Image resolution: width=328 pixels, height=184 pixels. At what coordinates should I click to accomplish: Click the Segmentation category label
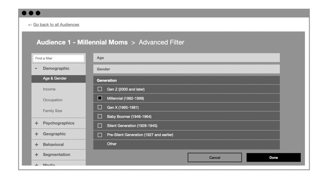click(57, 155)
